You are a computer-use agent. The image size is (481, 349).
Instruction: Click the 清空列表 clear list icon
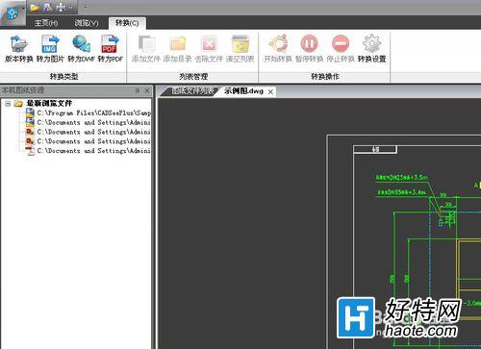[x=240, y=49]
